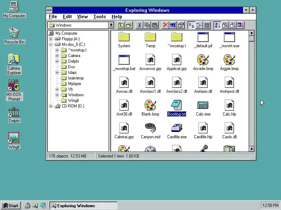
Task: Select the Bootlog.txt notepad icon
Action: tap(177, 105)
